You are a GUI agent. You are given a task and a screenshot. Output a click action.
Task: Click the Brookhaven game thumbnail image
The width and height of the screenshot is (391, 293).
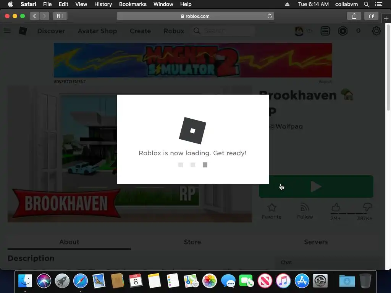pos(130,154)
